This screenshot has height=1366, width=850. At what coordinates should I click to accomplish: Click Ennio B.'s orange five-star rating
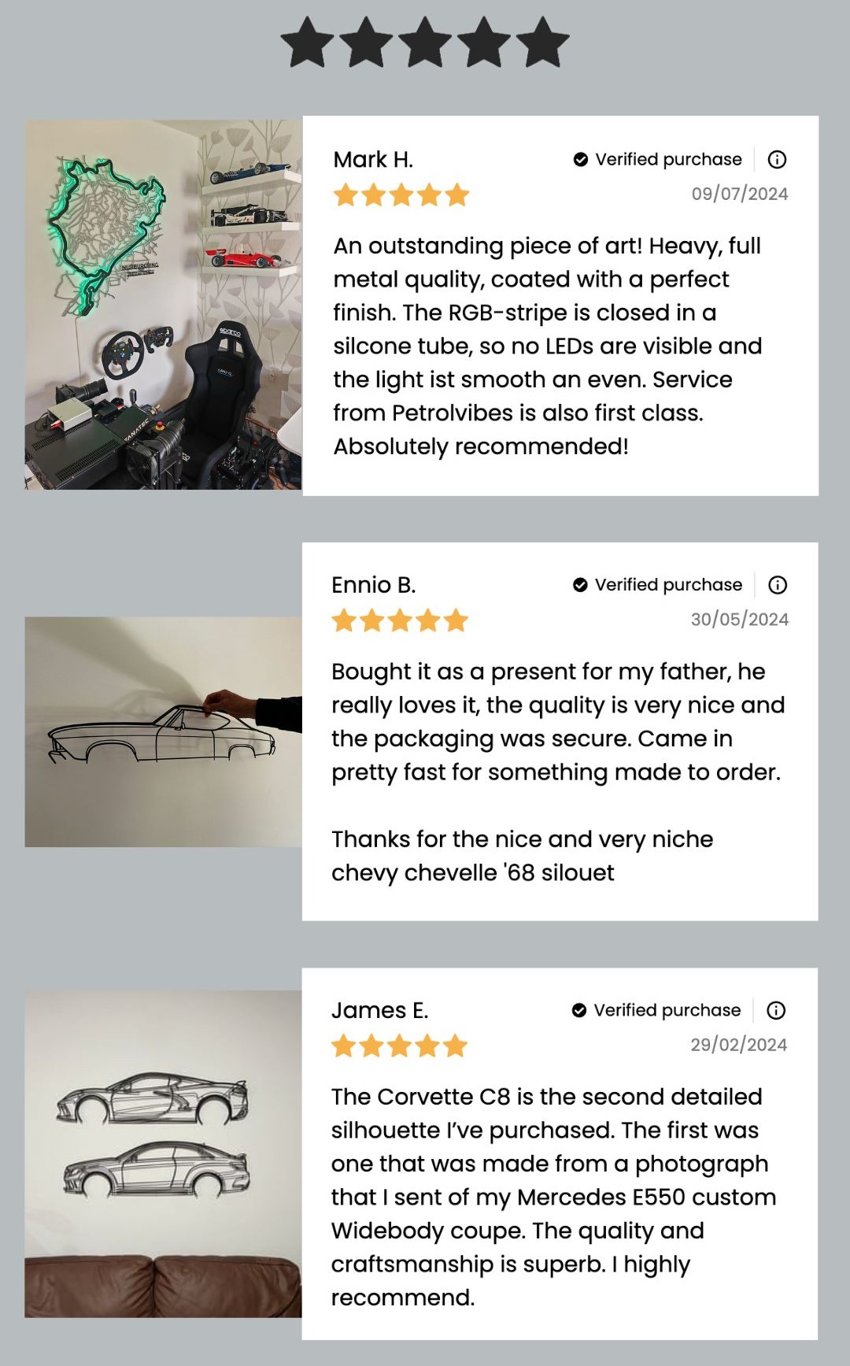click(400, 620)
